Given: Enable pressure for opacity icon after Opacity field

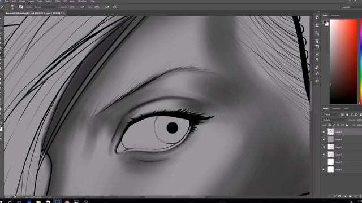Looking at the screenshot, I should pos(83,7).
